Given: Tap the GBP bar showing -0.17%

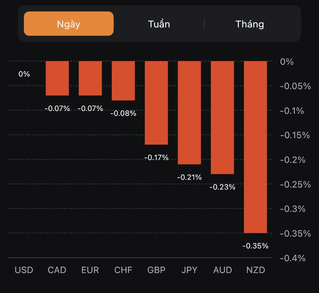Looking at the screenshot, I should pos(156,103).
